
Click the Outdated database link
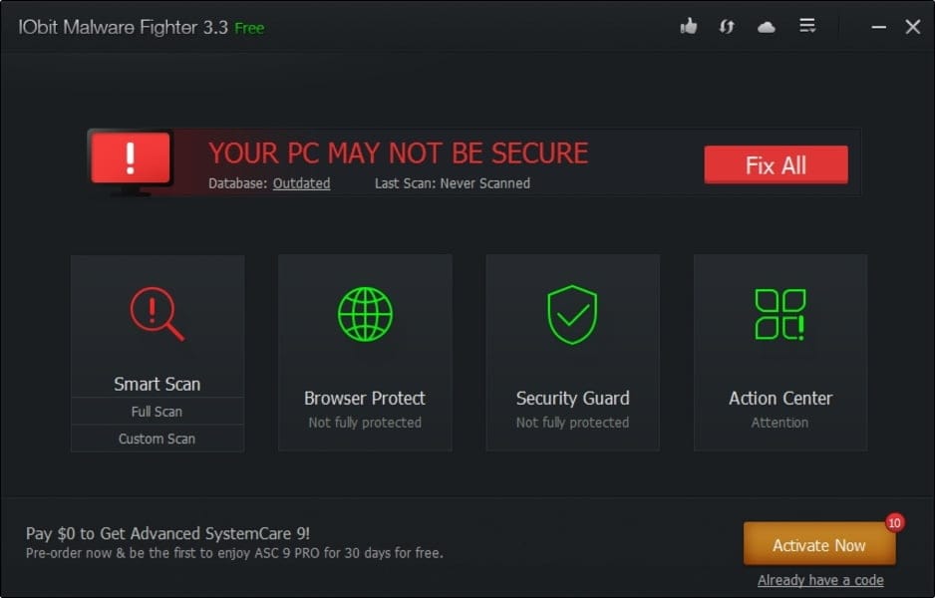point(301,183)
